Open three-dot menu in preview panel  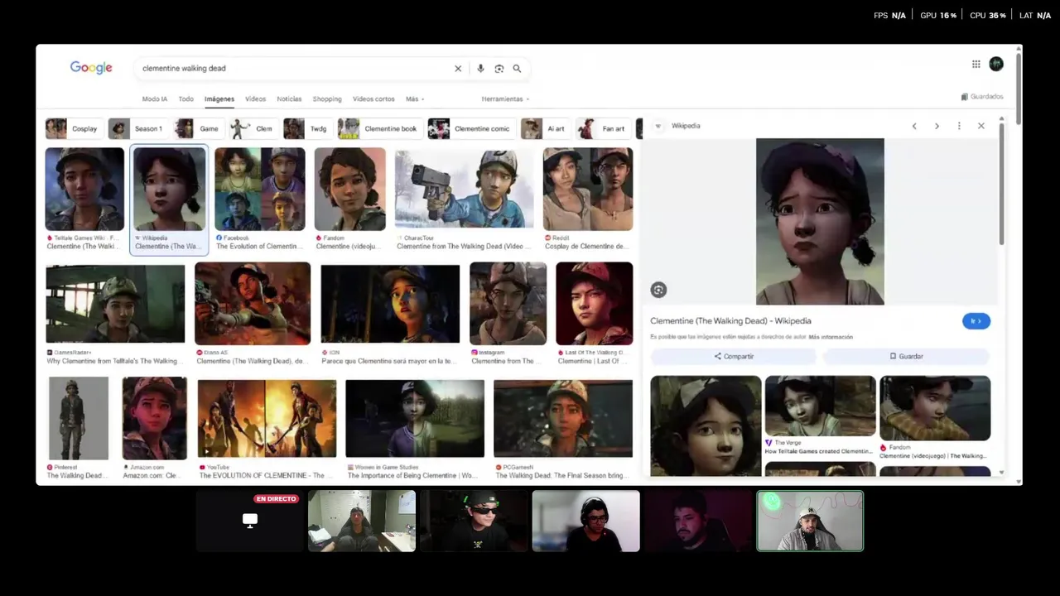(959, 126)
